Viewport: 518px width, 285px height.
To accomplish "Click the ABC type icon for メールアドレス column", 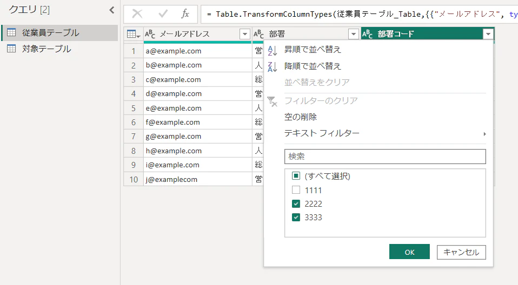I will (150, 34).
